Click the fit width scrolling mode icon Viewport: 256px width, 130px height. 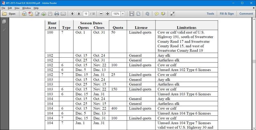[x=132, y=14]
